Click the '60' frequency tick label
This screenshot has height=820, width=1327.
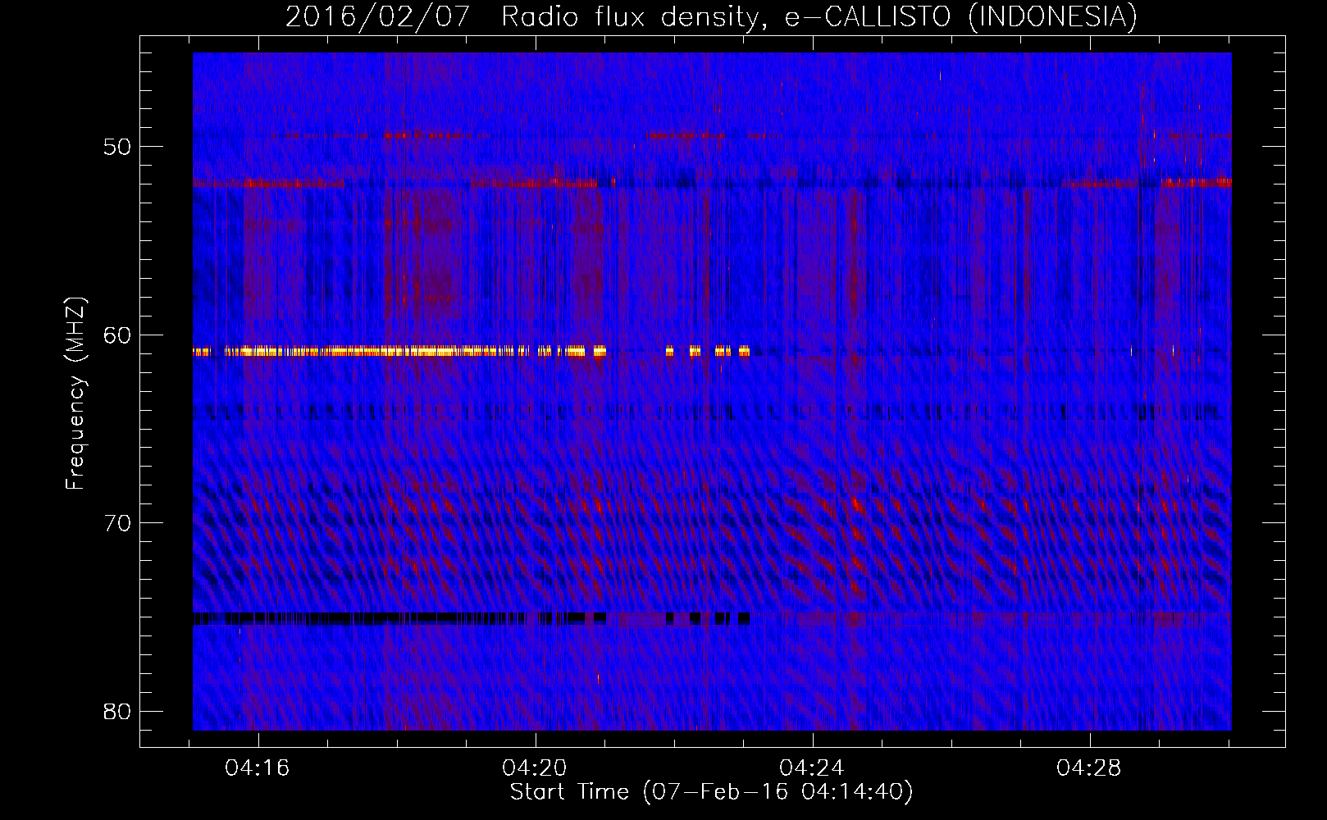pos(117,335)
